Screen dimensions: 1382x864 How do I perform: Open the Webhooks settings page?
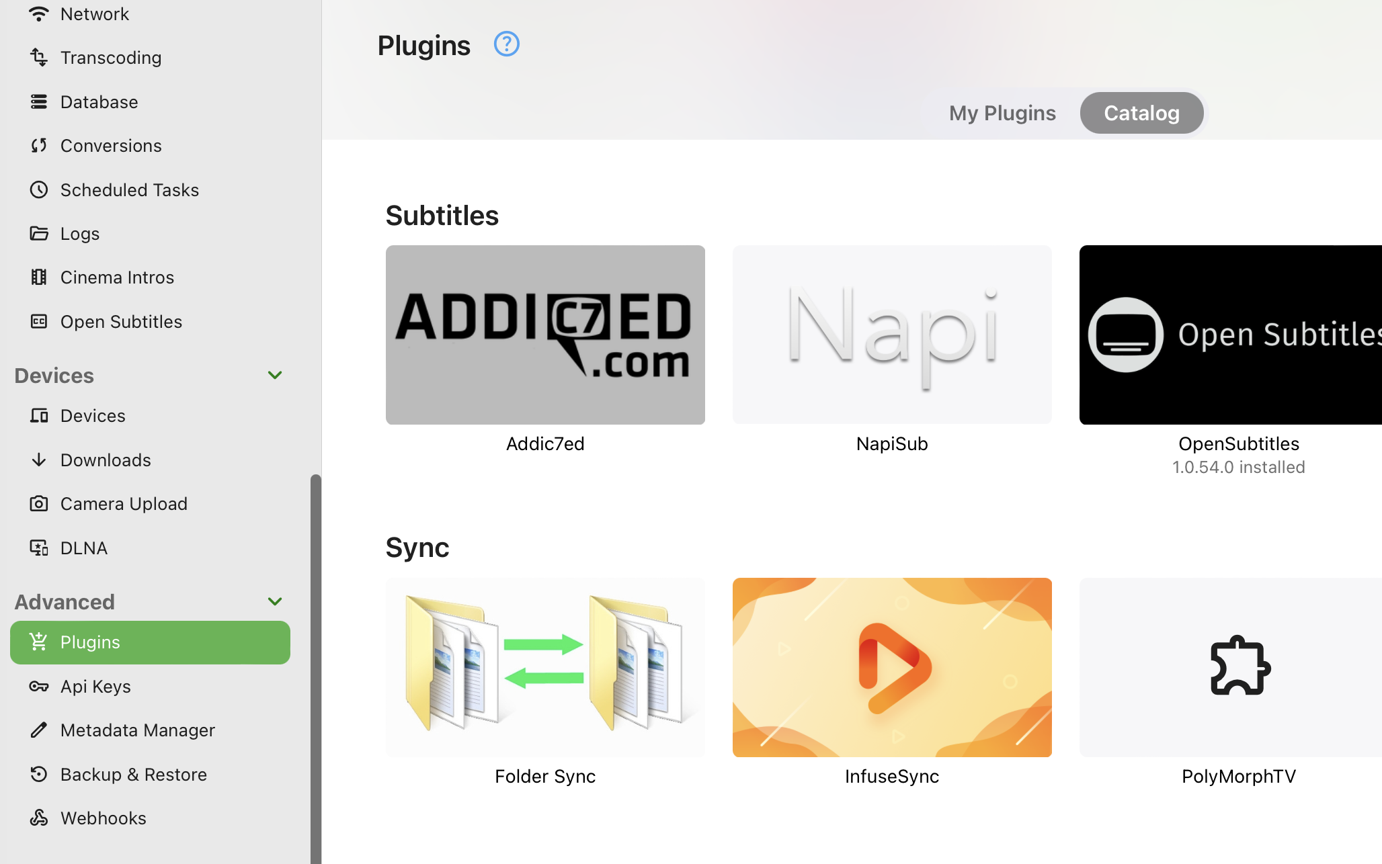pyautogui.click(x=104, y=818)
